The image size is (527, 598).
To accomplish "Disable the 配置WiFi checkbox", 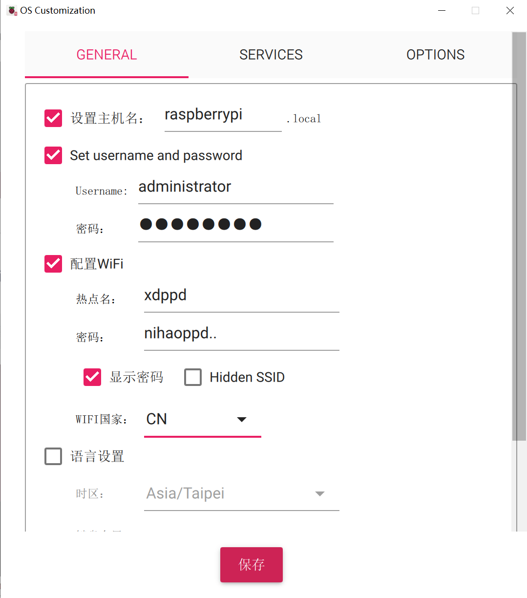I will tap(53, 264).
